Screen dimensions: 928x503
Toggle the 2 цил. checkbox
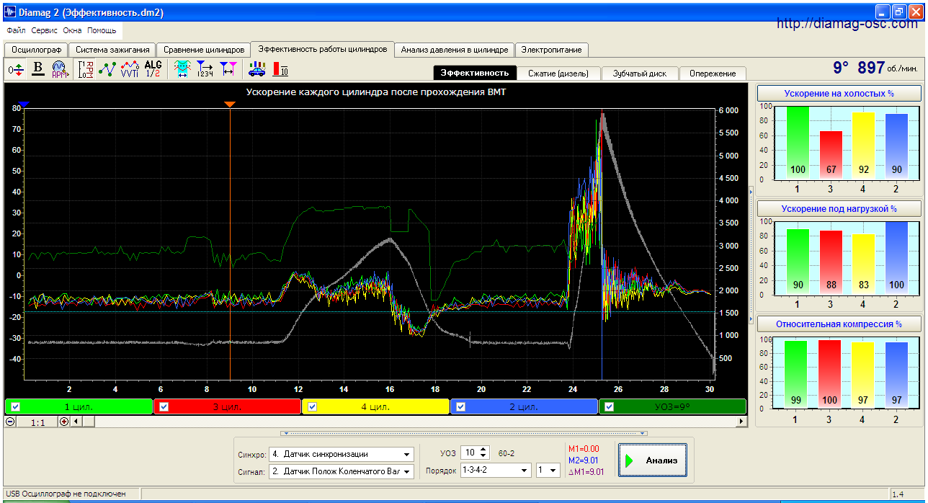pos(460,406)
